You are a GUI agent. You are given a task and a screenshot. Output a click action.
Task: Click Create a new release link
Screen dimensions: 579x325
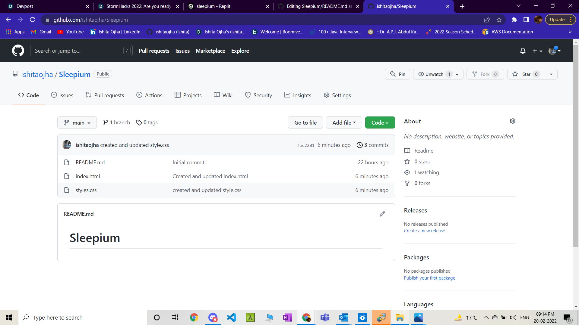(x=424, y=231)
